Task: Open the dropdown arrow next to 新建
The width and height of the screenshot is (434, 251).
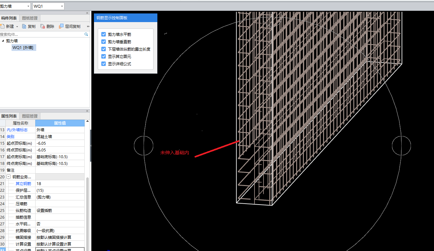Action: [17, 27]
